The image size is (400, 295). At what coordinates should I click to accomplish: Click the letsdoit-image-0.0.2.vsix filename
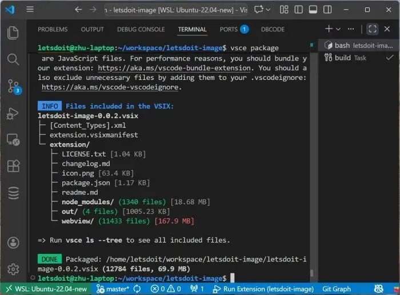coord(88,116)
